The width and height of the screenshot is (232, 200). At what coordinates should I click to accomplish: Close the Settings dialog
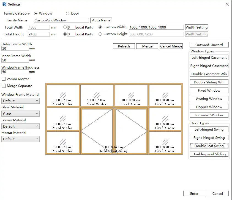pos(227,4)
